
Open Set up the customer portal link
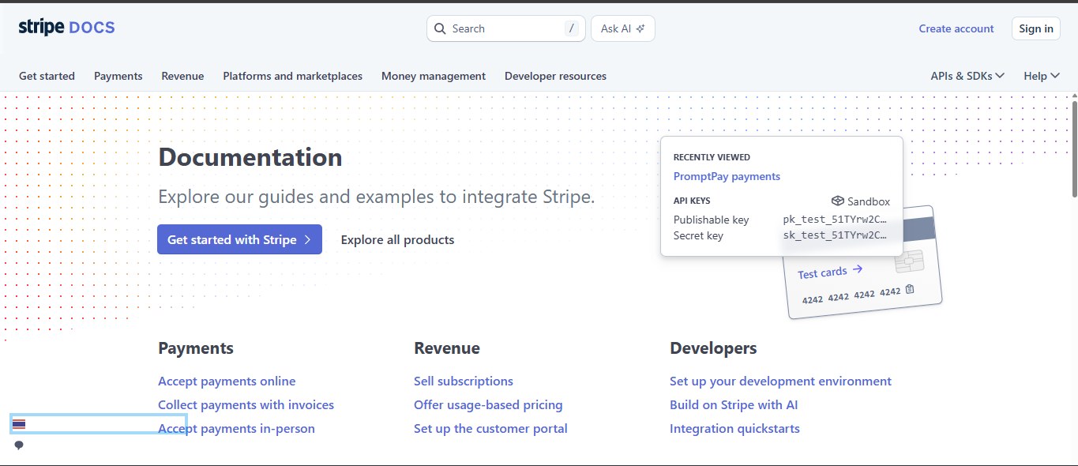[490, 428]
